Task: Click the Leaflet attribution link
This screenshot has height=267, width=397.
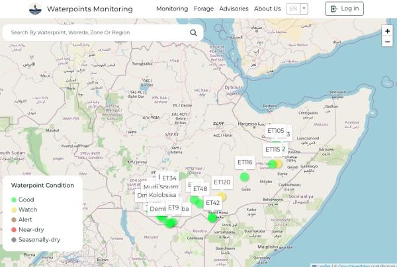Action: click(322, 264)
